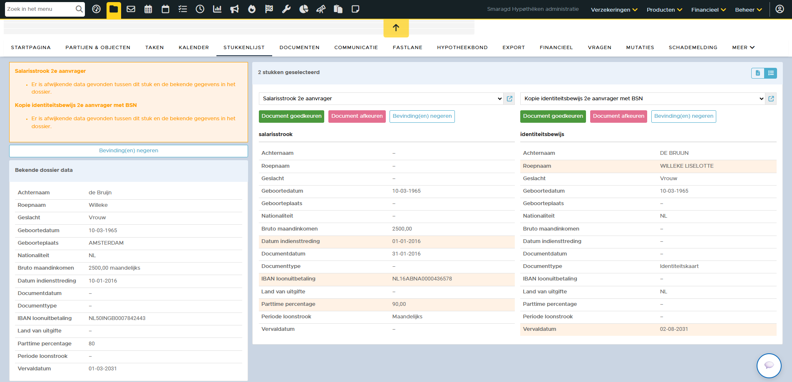Click the clock icon in top toolbar
792x382 pixels.
coord(200,9)
